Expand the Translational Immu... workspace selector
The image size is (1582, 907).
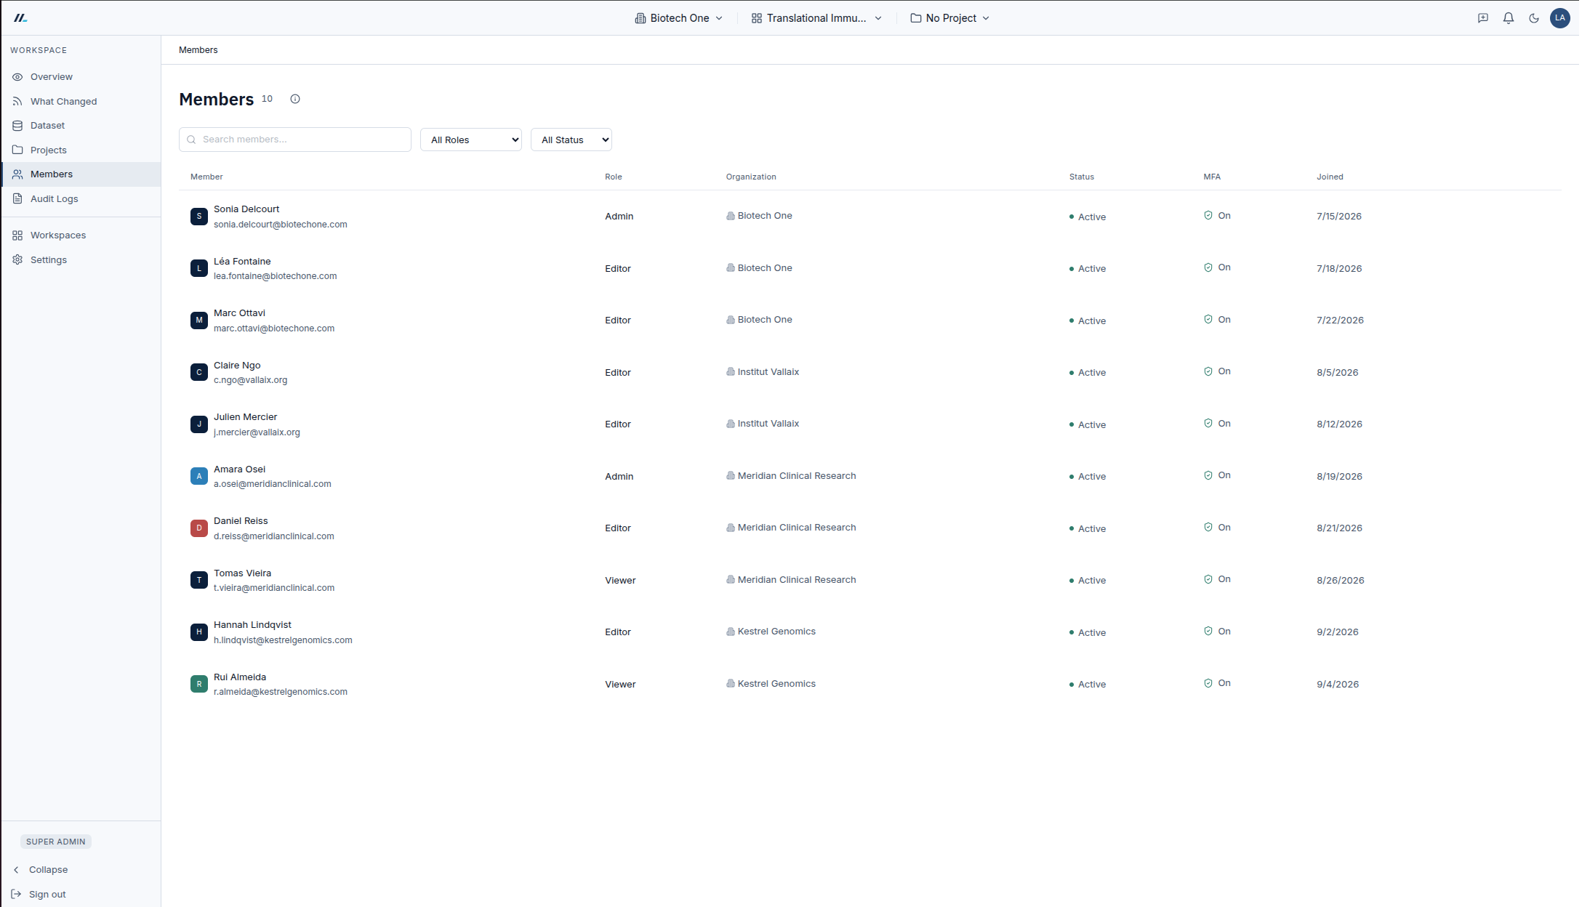(816, 18)
